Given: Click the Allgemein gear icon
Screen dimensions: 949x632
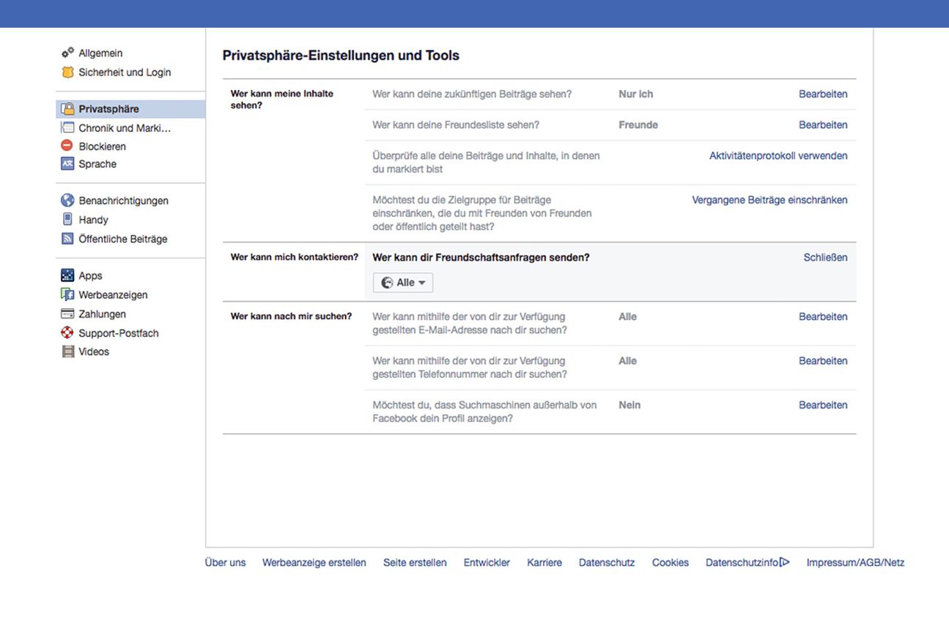Looking at the screenshot, I should pos(67,53).
